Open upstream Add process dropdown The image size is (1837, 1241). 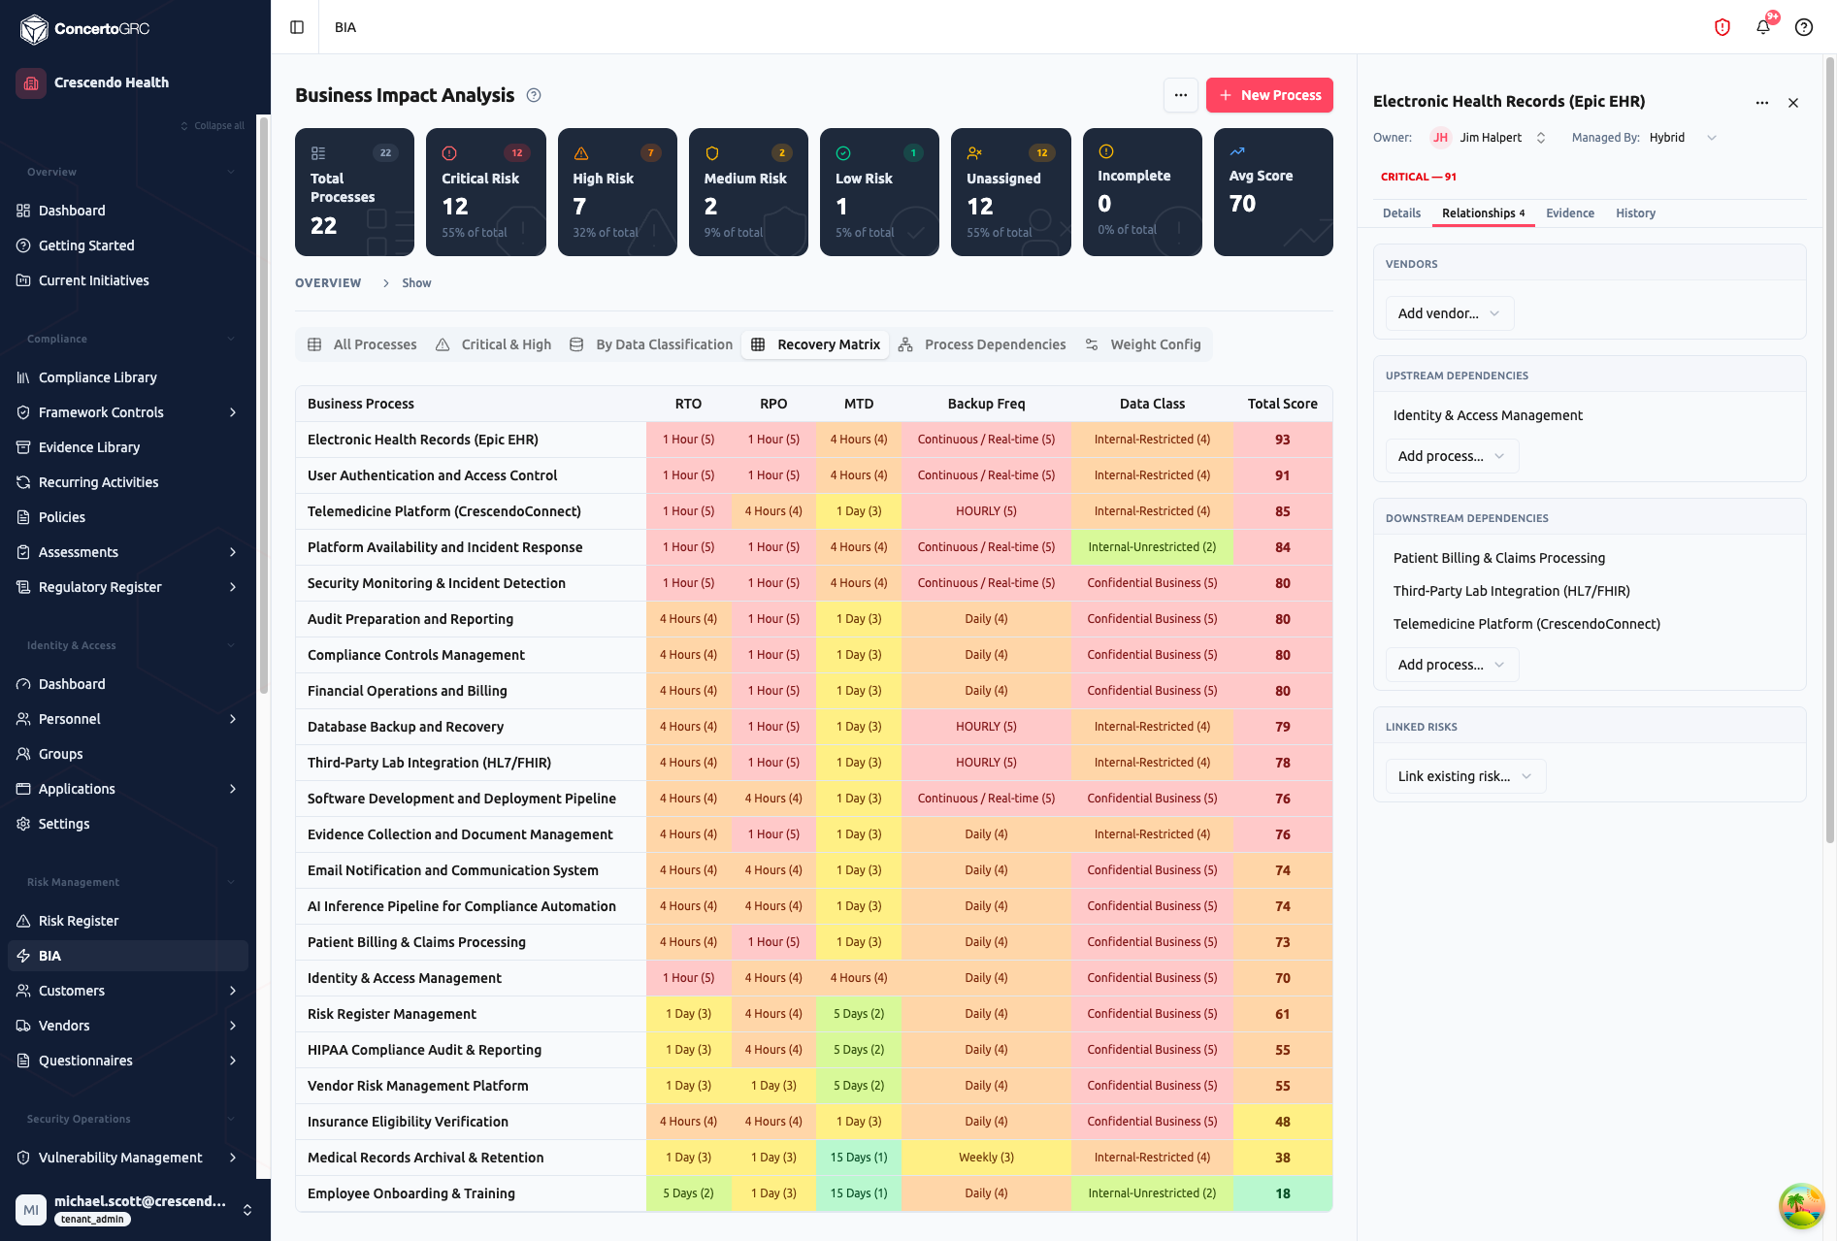1452,456
